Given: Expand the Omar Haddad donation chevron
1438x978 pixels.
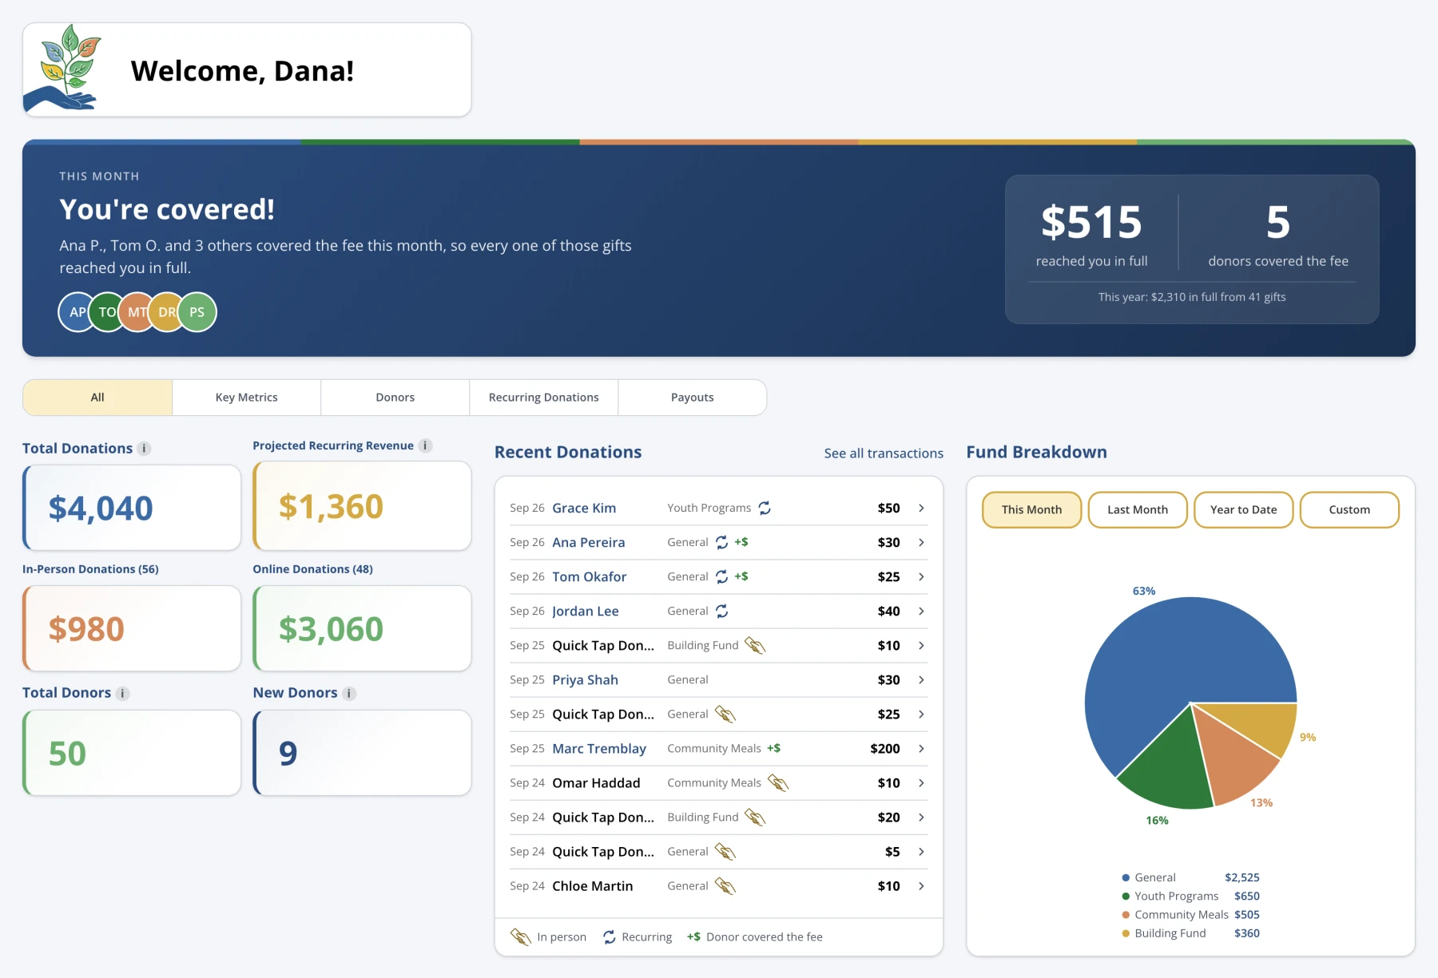Looking at the screenshot, I should (x=921, y=782).
